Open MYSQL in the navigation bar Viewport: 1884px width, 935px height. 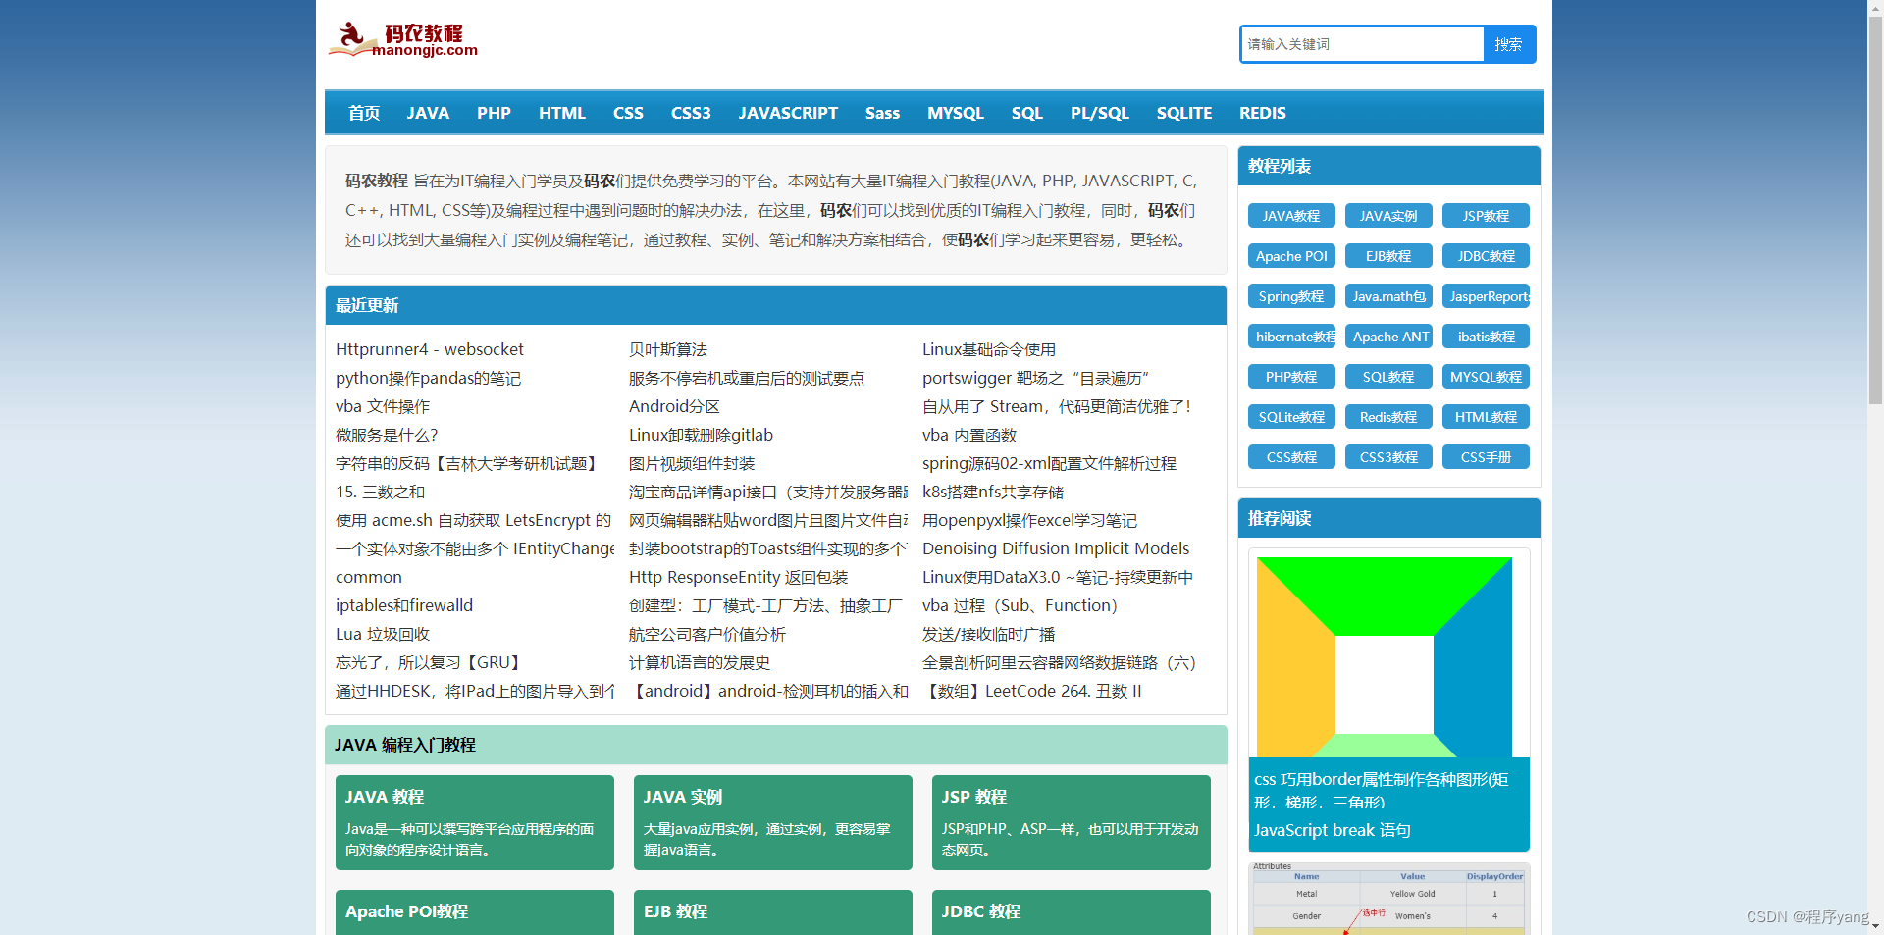[956, 113]
